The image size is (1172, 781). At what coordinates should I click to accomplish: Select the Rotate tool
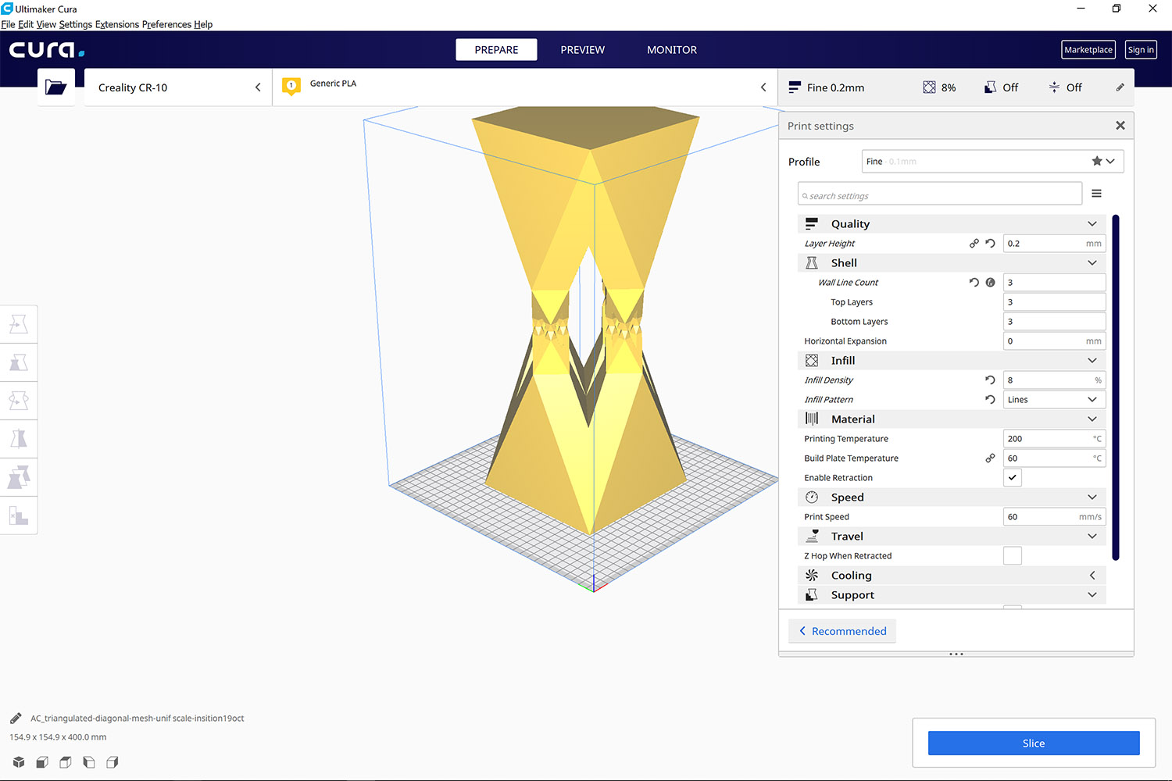pyautogui.click(x=19, y=400)
